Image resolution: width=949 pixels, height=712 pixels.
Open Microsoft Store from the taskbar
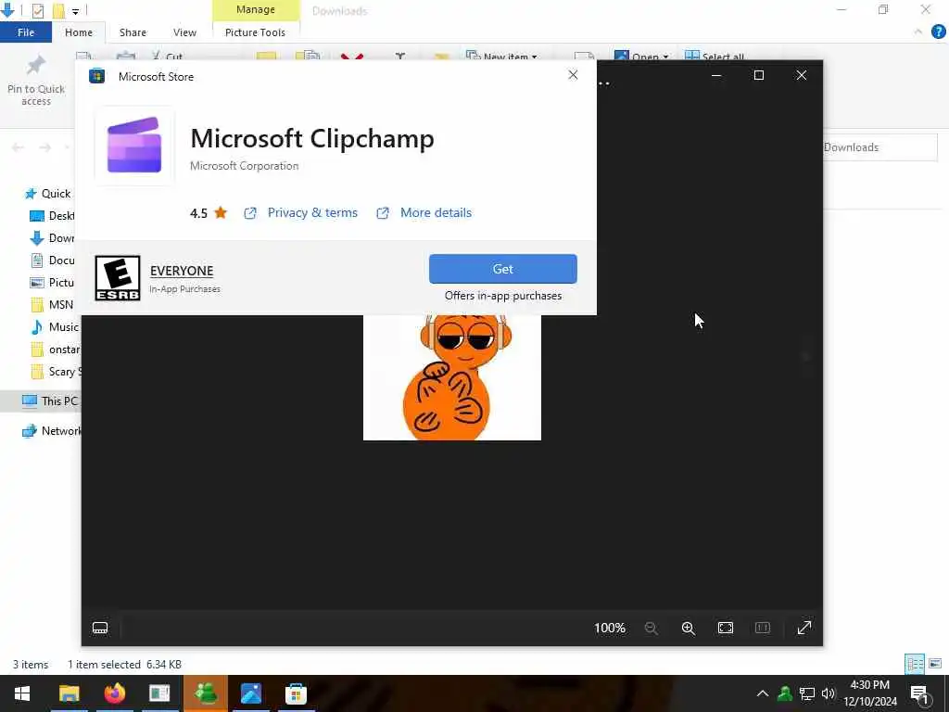(x=296, y=693)
